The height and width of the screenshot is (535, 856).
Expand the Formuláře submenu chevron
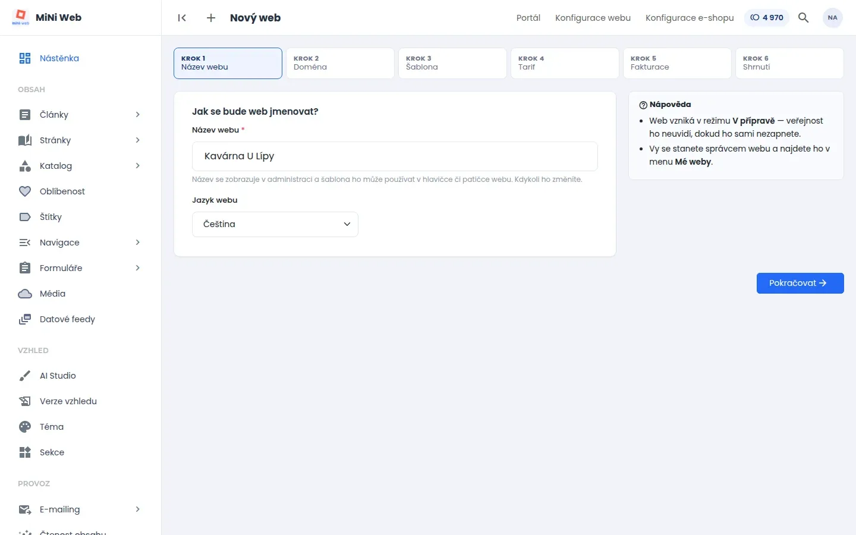(x=137, y=268)
